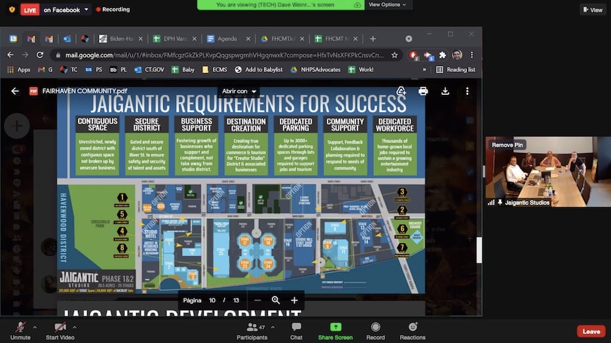Open the Abrir con dropdown
Image resolution: width=611 pixels, height=343 pixels.
click(239, 91)
